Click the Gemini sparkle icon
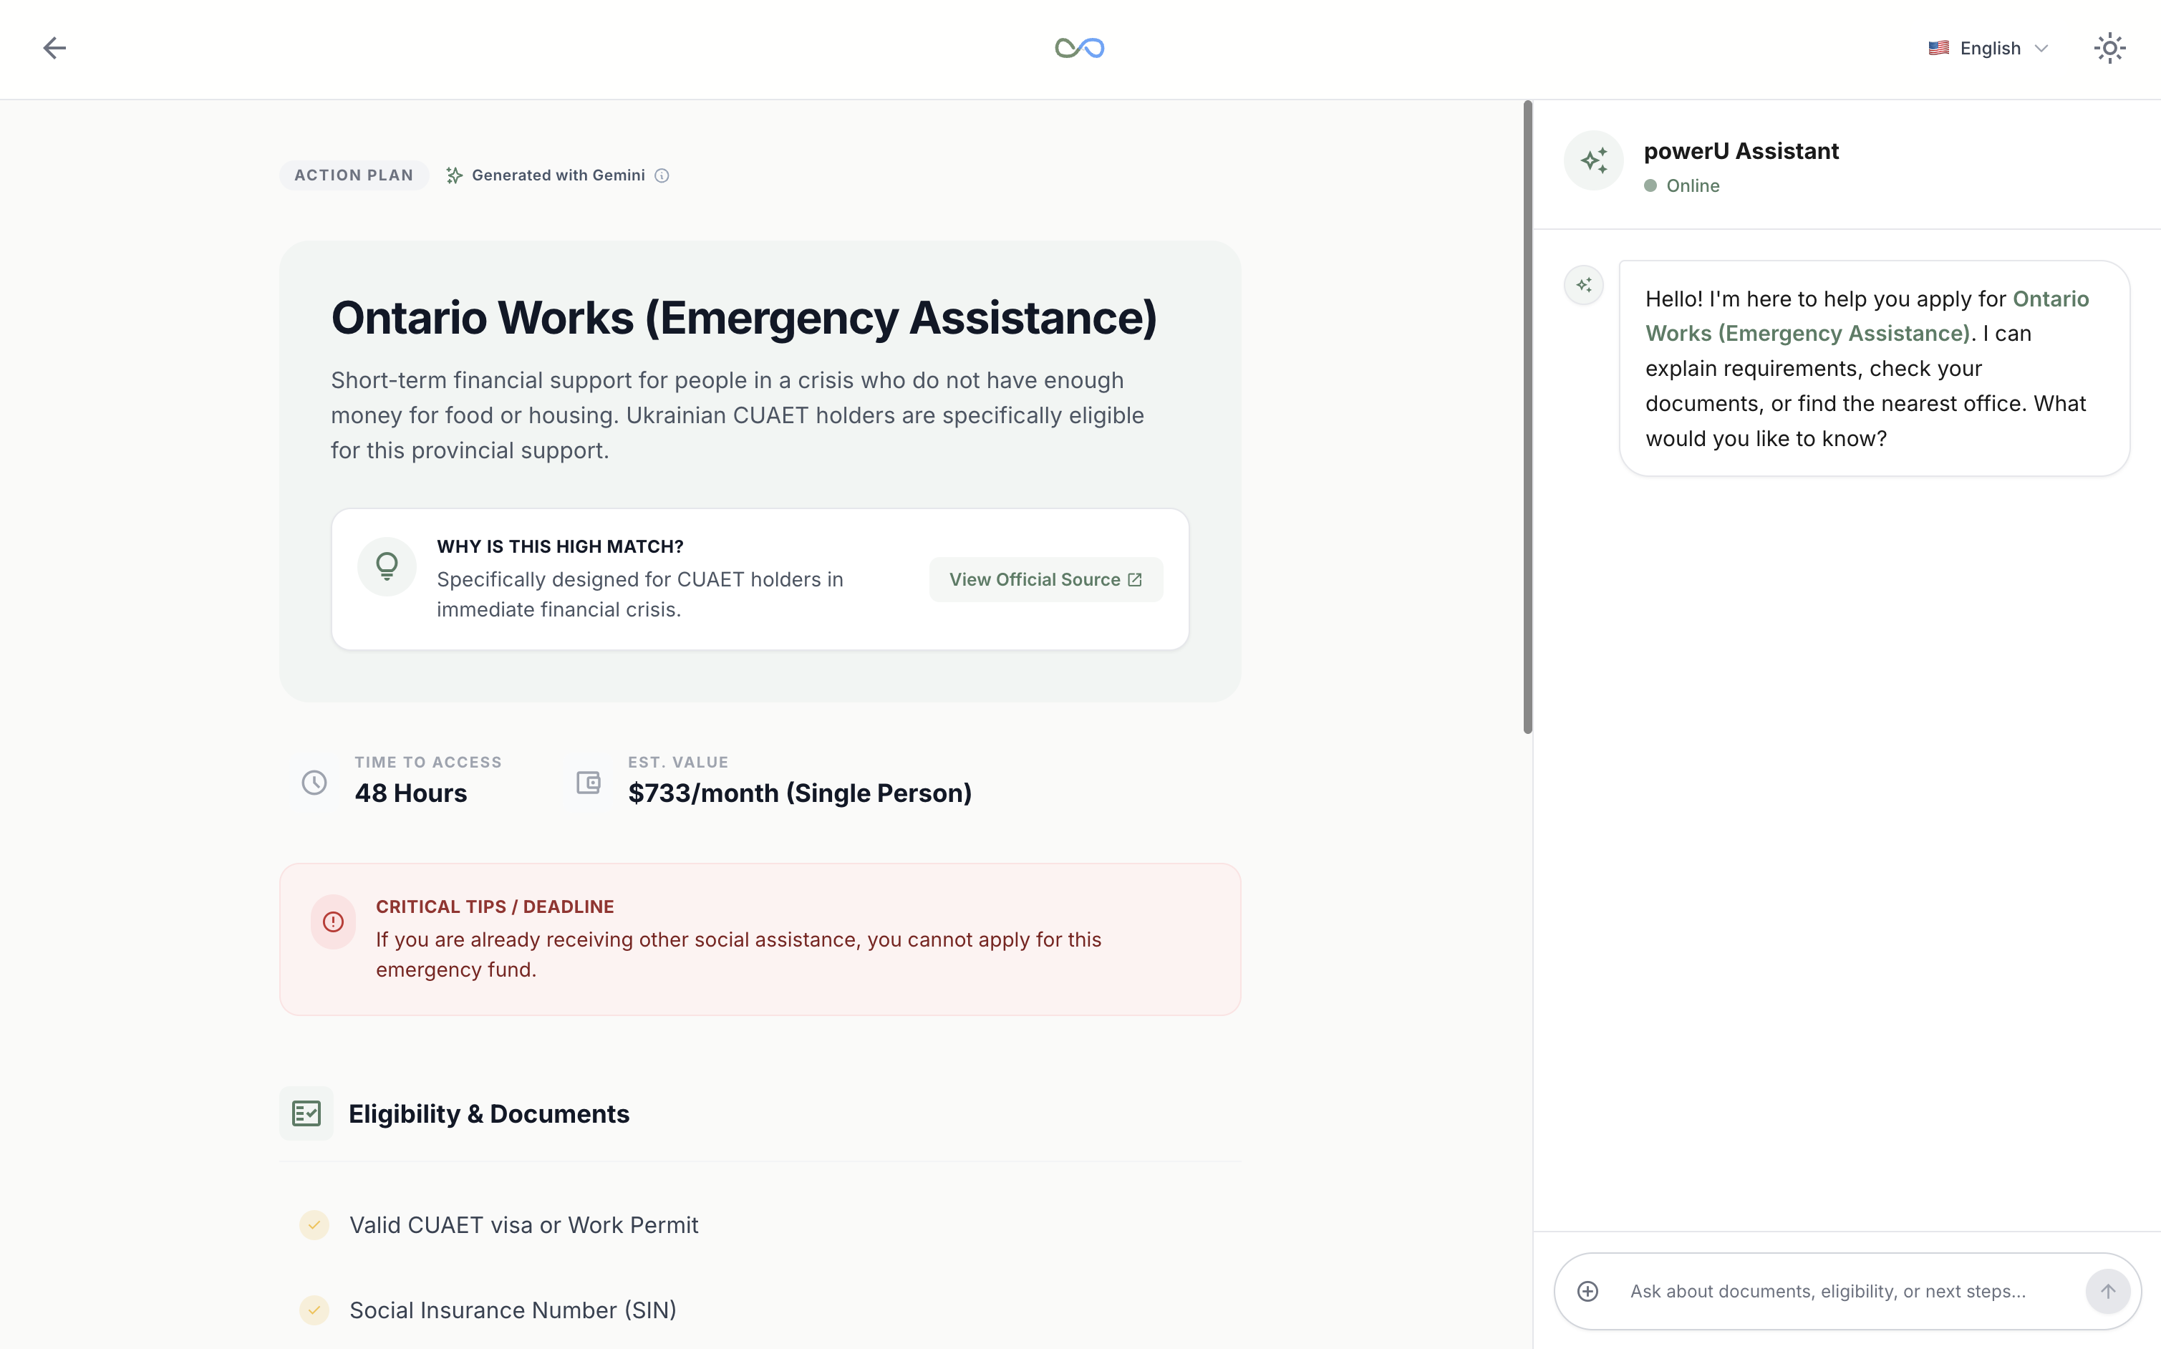2161x1349 pixels. [x=454, y=175]
